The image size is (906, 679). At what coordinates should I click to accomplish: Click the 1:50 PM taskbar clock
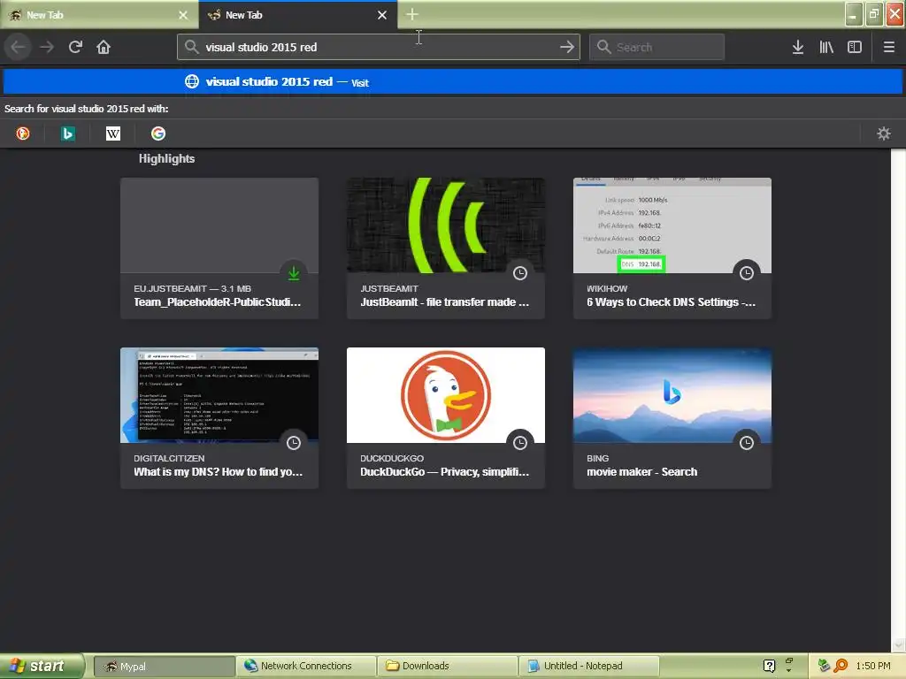873,666
